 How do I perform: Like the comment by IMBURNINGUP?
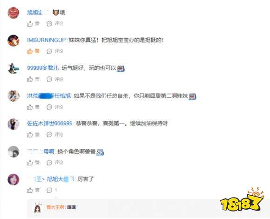click(x=33, y=51)
